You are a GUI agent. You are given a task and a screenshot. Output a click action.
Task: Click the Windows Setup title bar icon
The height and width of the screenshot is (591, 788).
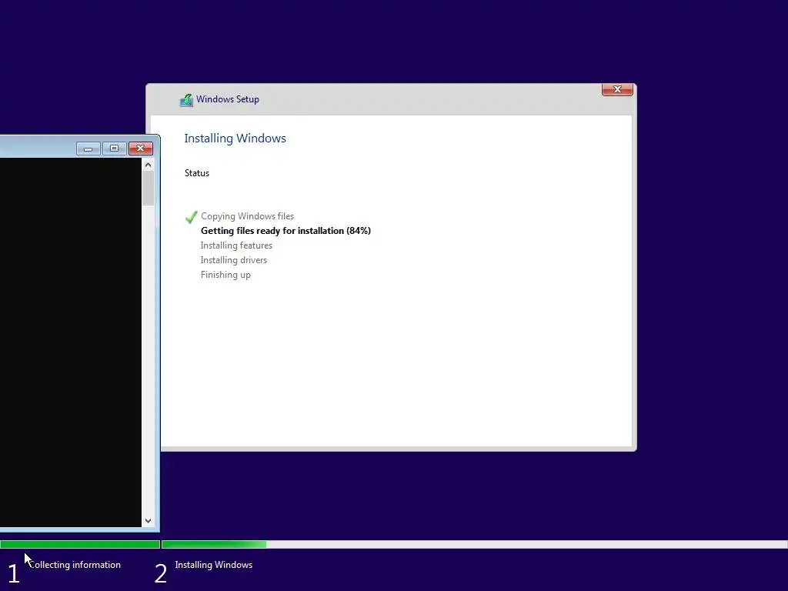(x=186, y=100)
